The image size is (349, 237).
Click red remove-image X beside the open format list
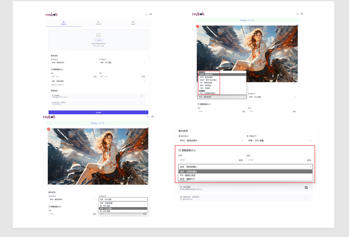click(x=197, y=26)
